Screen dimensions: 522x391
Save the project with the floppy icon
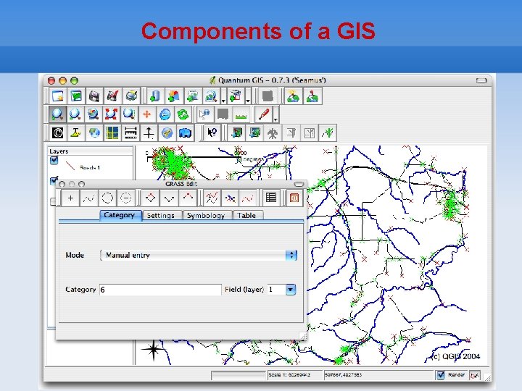[x=94, y=96]
